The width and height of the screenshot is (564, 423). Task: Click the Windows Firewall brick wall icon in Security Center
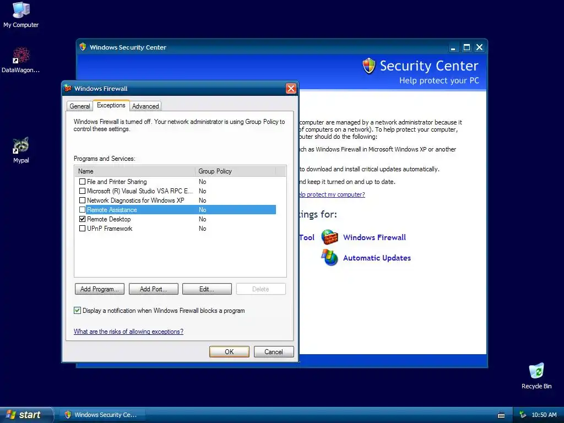pyautogui.click(x=330, y=237)
